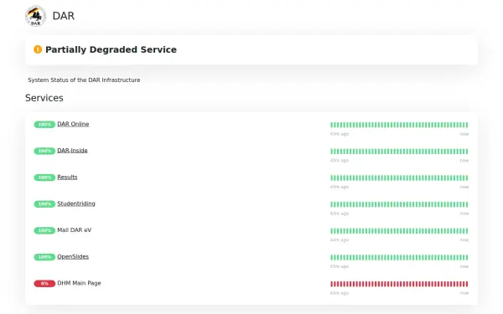
Task: Click the 100% badge beside OpenSlides
Action: coord(44,257)
